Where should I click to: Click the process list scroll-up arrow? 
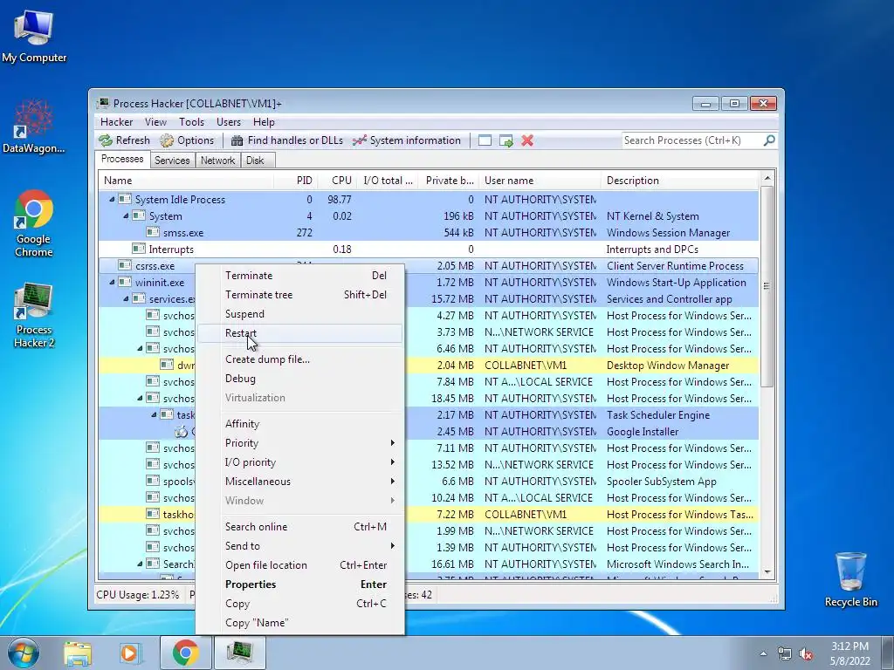[767, 178]
